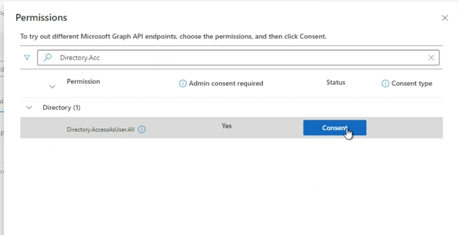The image size is (459, 235).
Task: Click the Directory (1) group label
Action: click(61, 107)
